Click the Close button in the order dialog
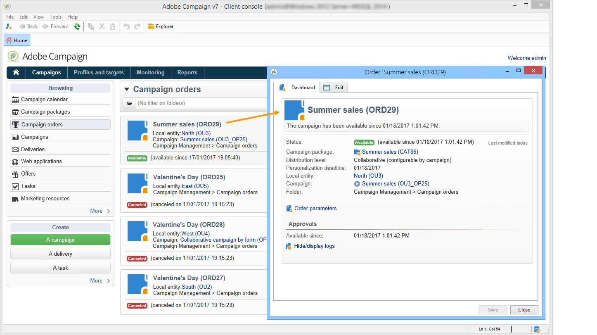 point(524,310)
